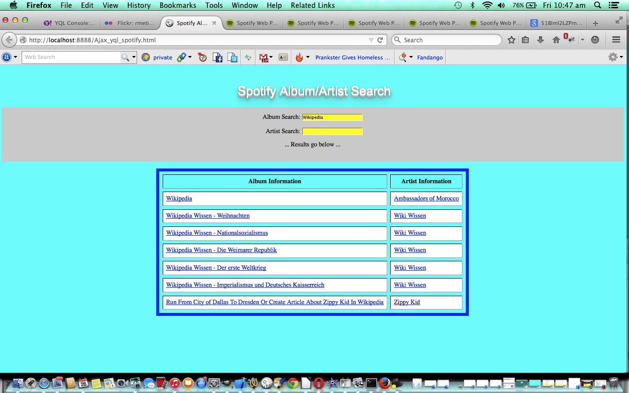Open the Bookmarks menu

(x=177, y=5)
